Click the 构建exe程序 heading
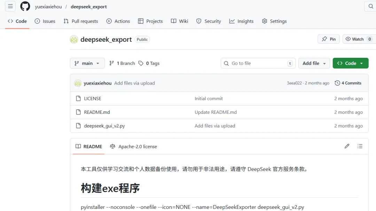The image size is (376, 211). 110,188
